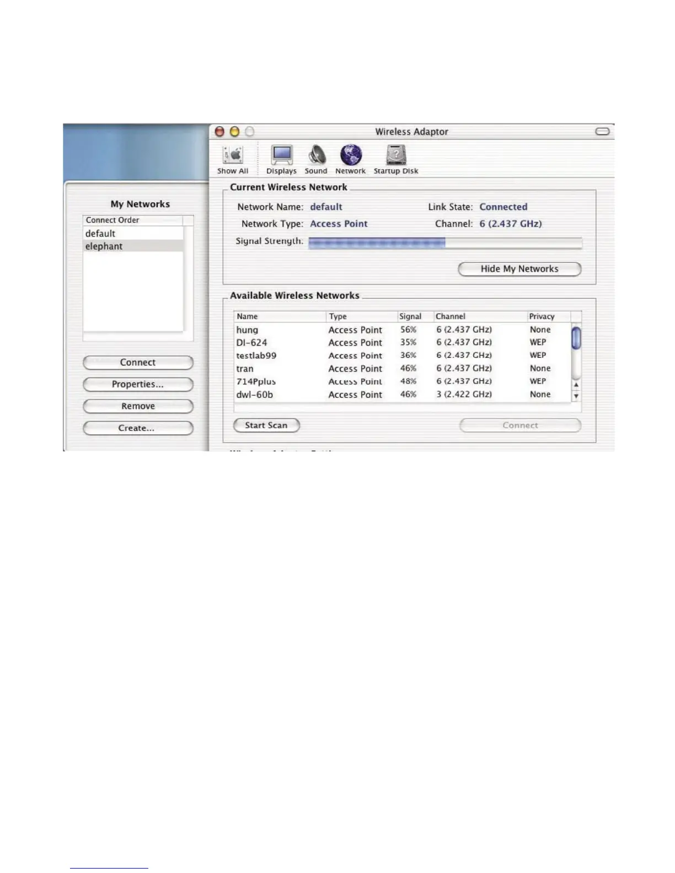This screenshot has height=873, width=675.
Task: Click the Start Scan button
Action: (x=266, y=425)
